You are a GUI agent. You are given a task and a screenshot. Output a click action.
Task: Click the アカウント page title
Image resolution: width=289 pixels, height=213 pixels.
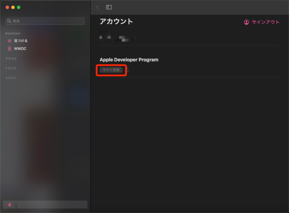click(116, 21)
